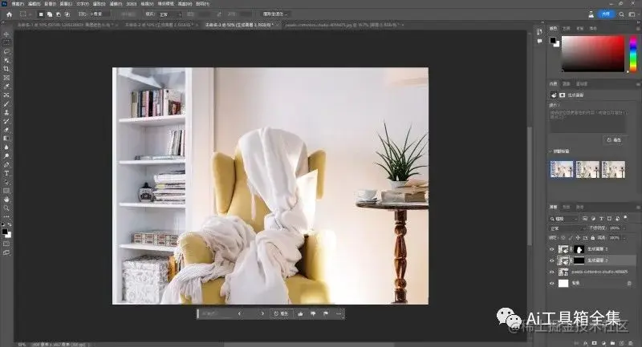Hide the paula-cottonbro-studio image layer
The width and height of the screenshot is (642, 347).
552,272
